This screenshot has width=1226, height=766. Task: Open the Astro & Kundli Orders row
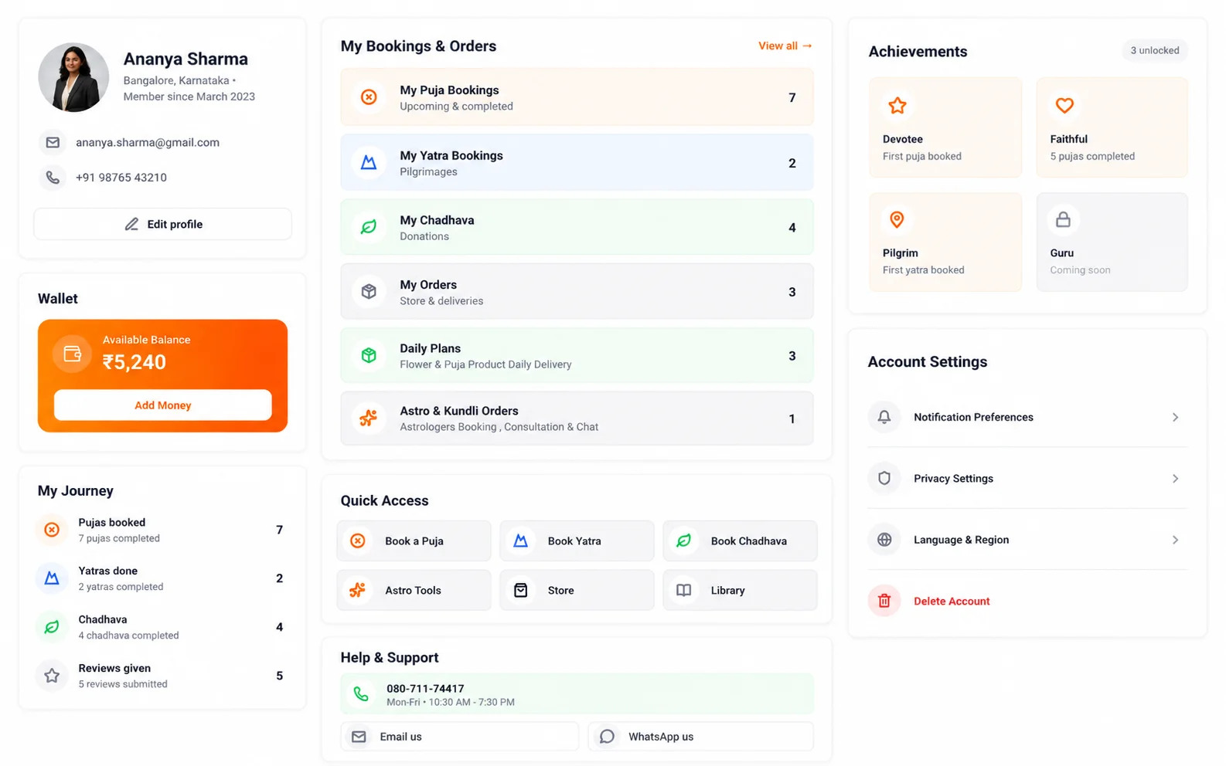click(577, 418)
